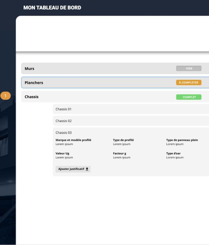Select the Type d'oar label
The width and height of the screenshot is (209, 245).
173,153
